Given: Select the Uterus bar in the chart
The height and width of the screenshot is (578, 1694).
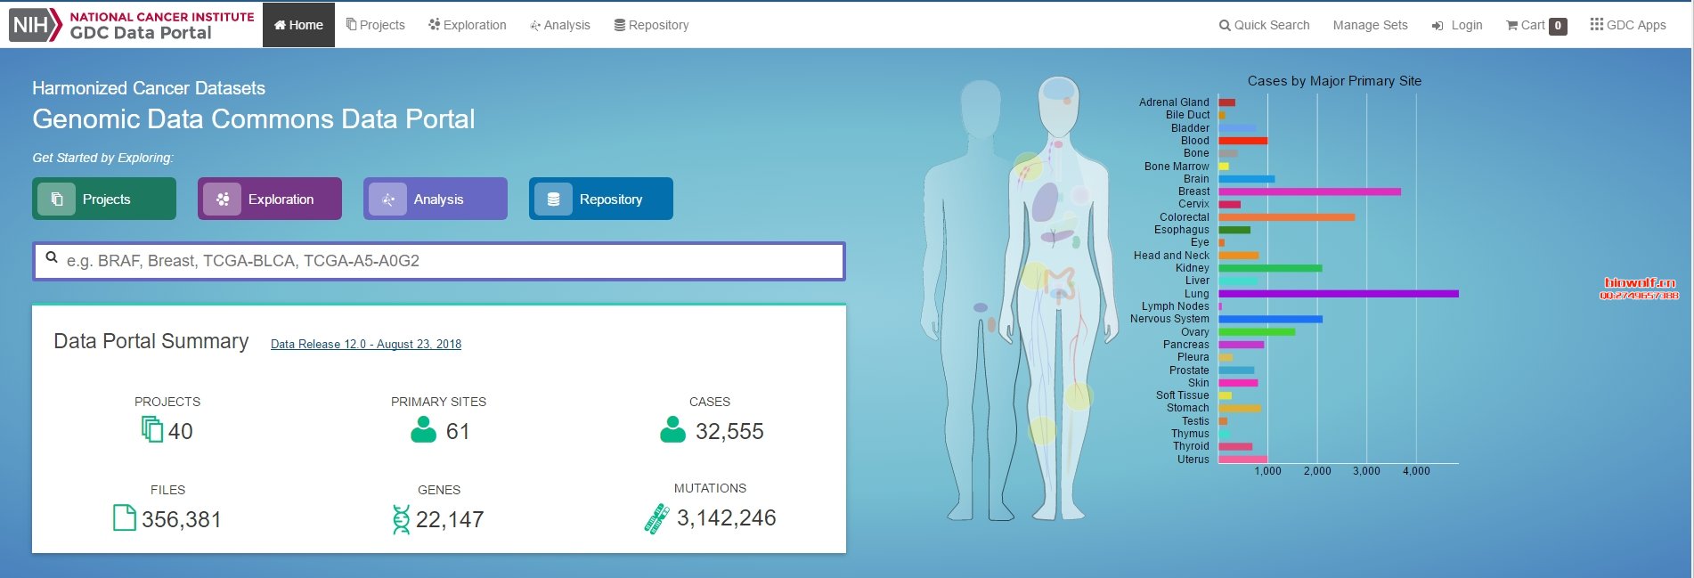Looking at the screenshot, I should coord(1242,460).
